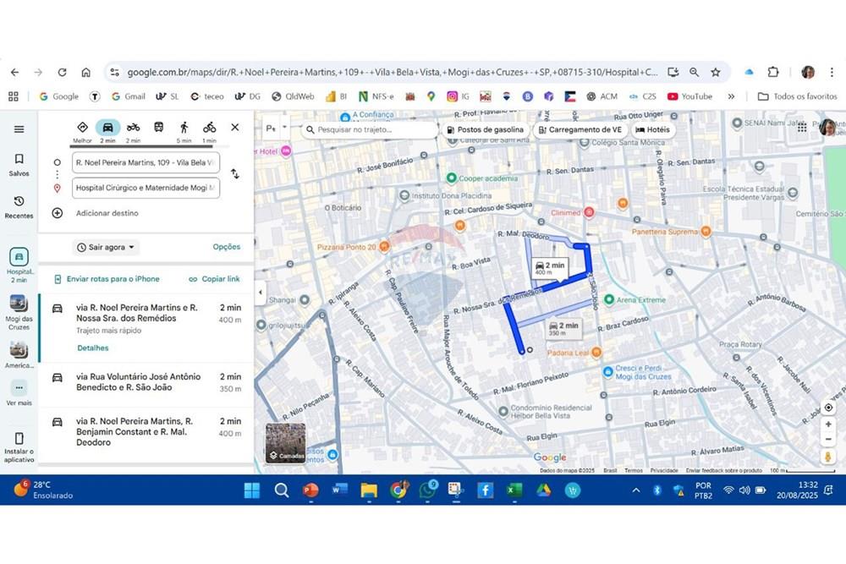Screen dimensions: 846x564
Task: Toggle the Carregamento de VE filter chip
Action: 579,129
